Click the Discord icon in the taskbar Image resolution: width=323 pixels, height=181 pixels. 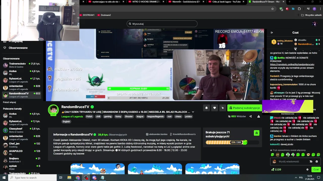(94, 178)
